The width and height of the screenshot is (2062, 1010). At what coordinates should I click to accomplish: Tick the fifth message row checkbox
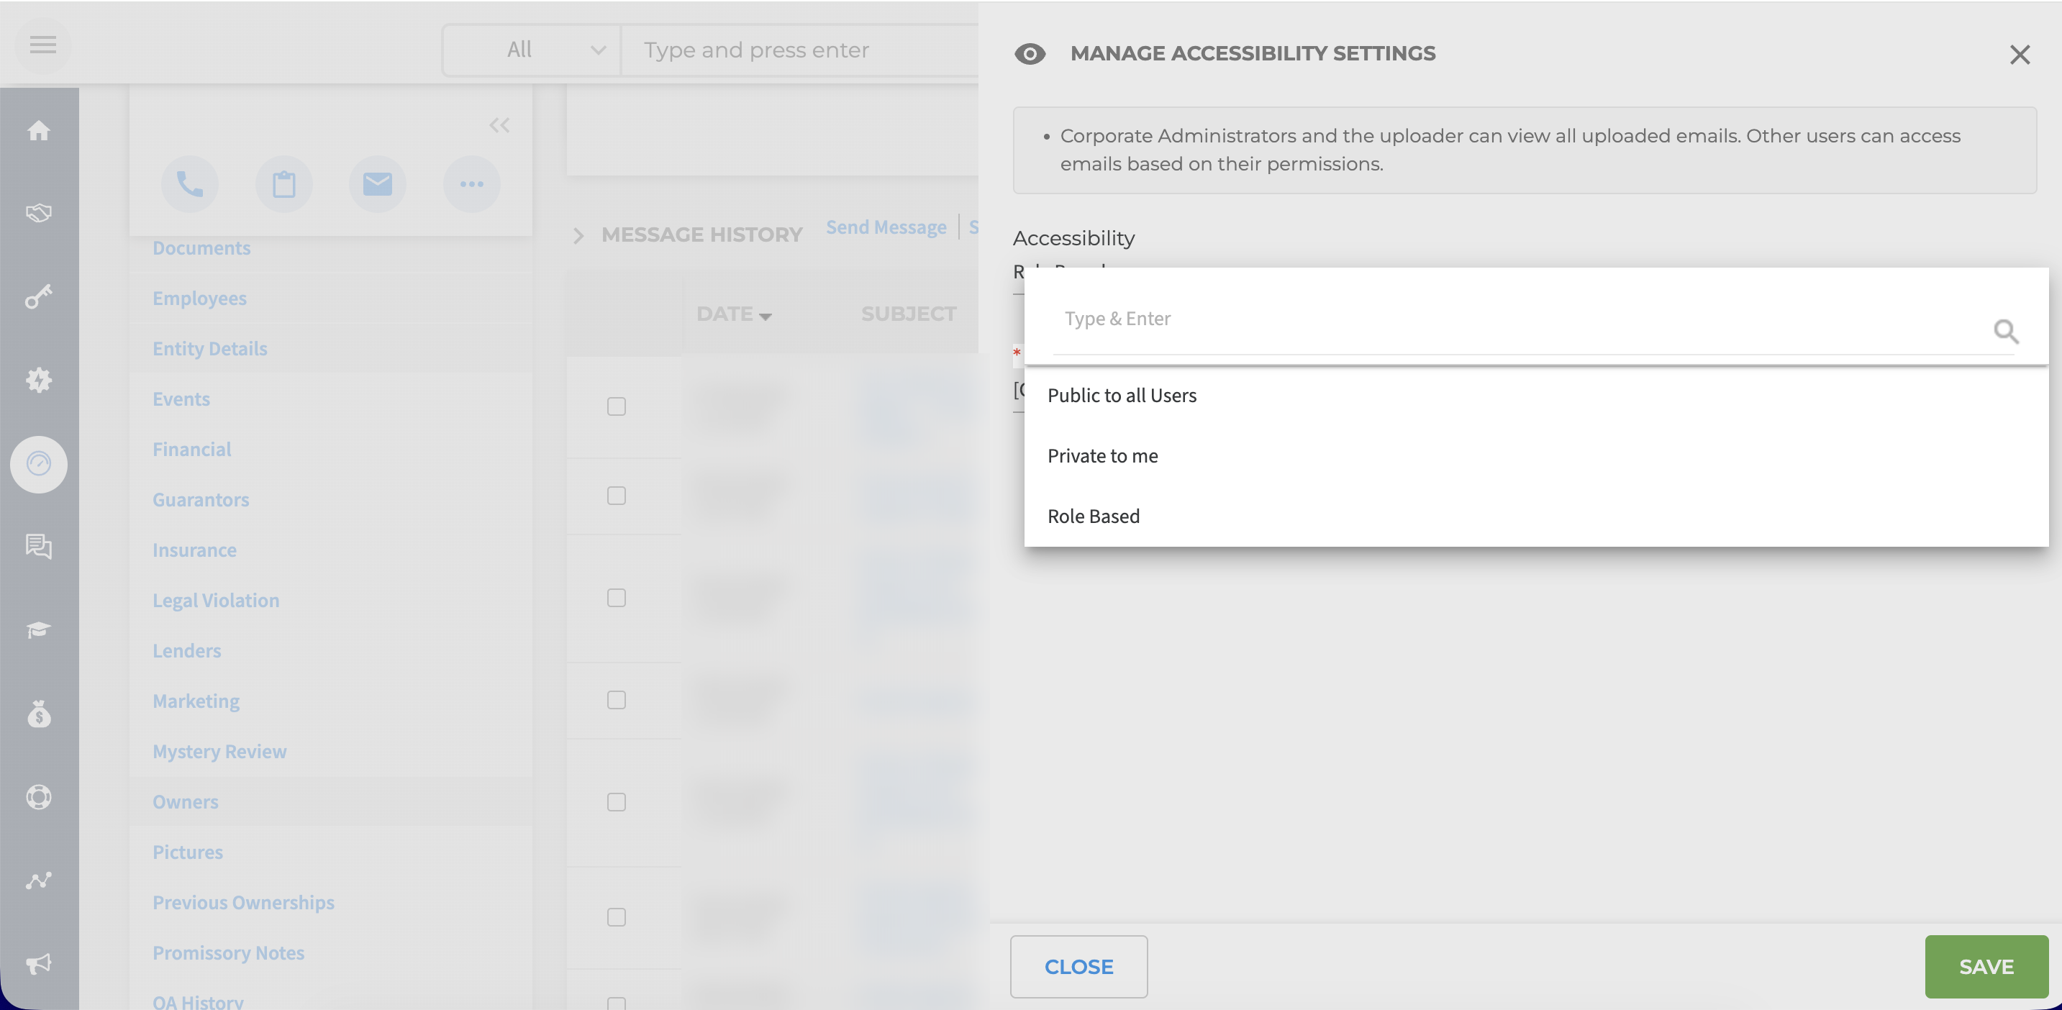click(617, 802)
